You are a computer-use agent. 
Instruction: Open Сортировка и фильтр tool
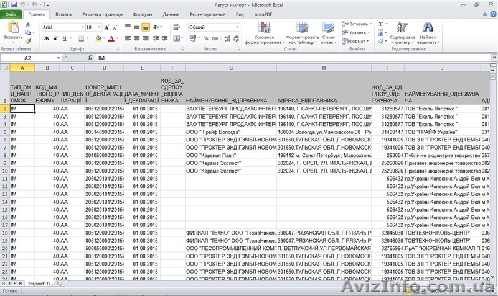click(402, 32)
